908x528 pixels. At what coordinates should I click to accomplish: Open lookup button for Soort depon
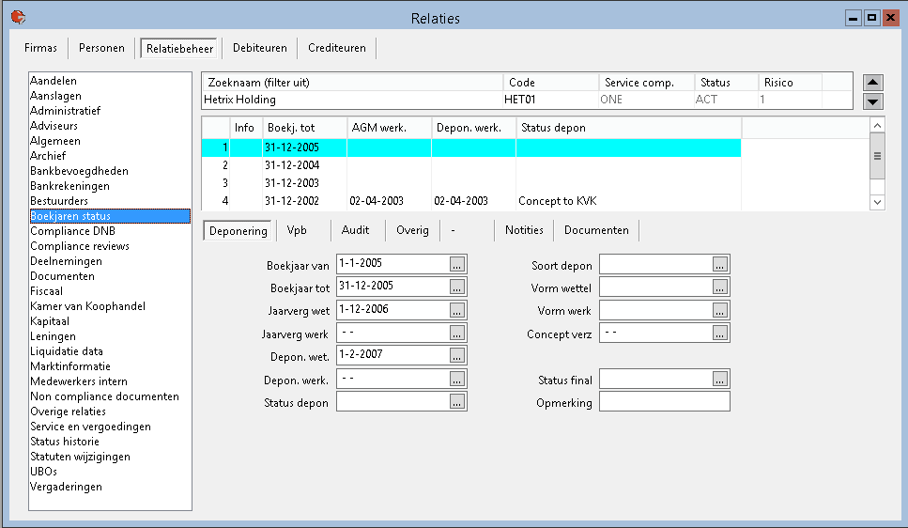720,264
